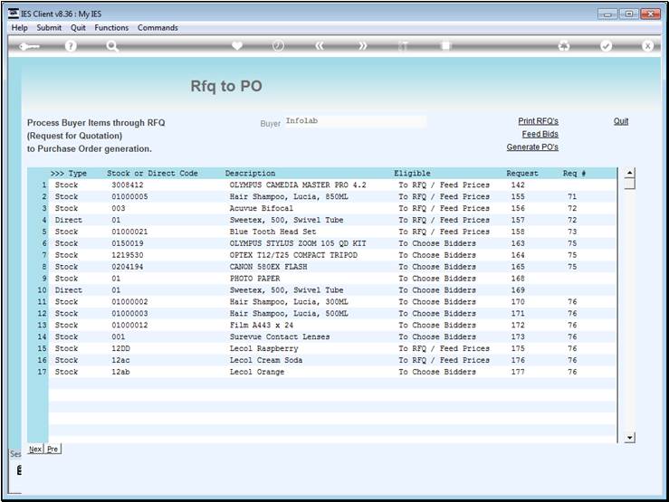Select the 'Acuvue Bifocal' description
Image resolution: width=669 pixels, height=502 pixels.
point(261,208)
